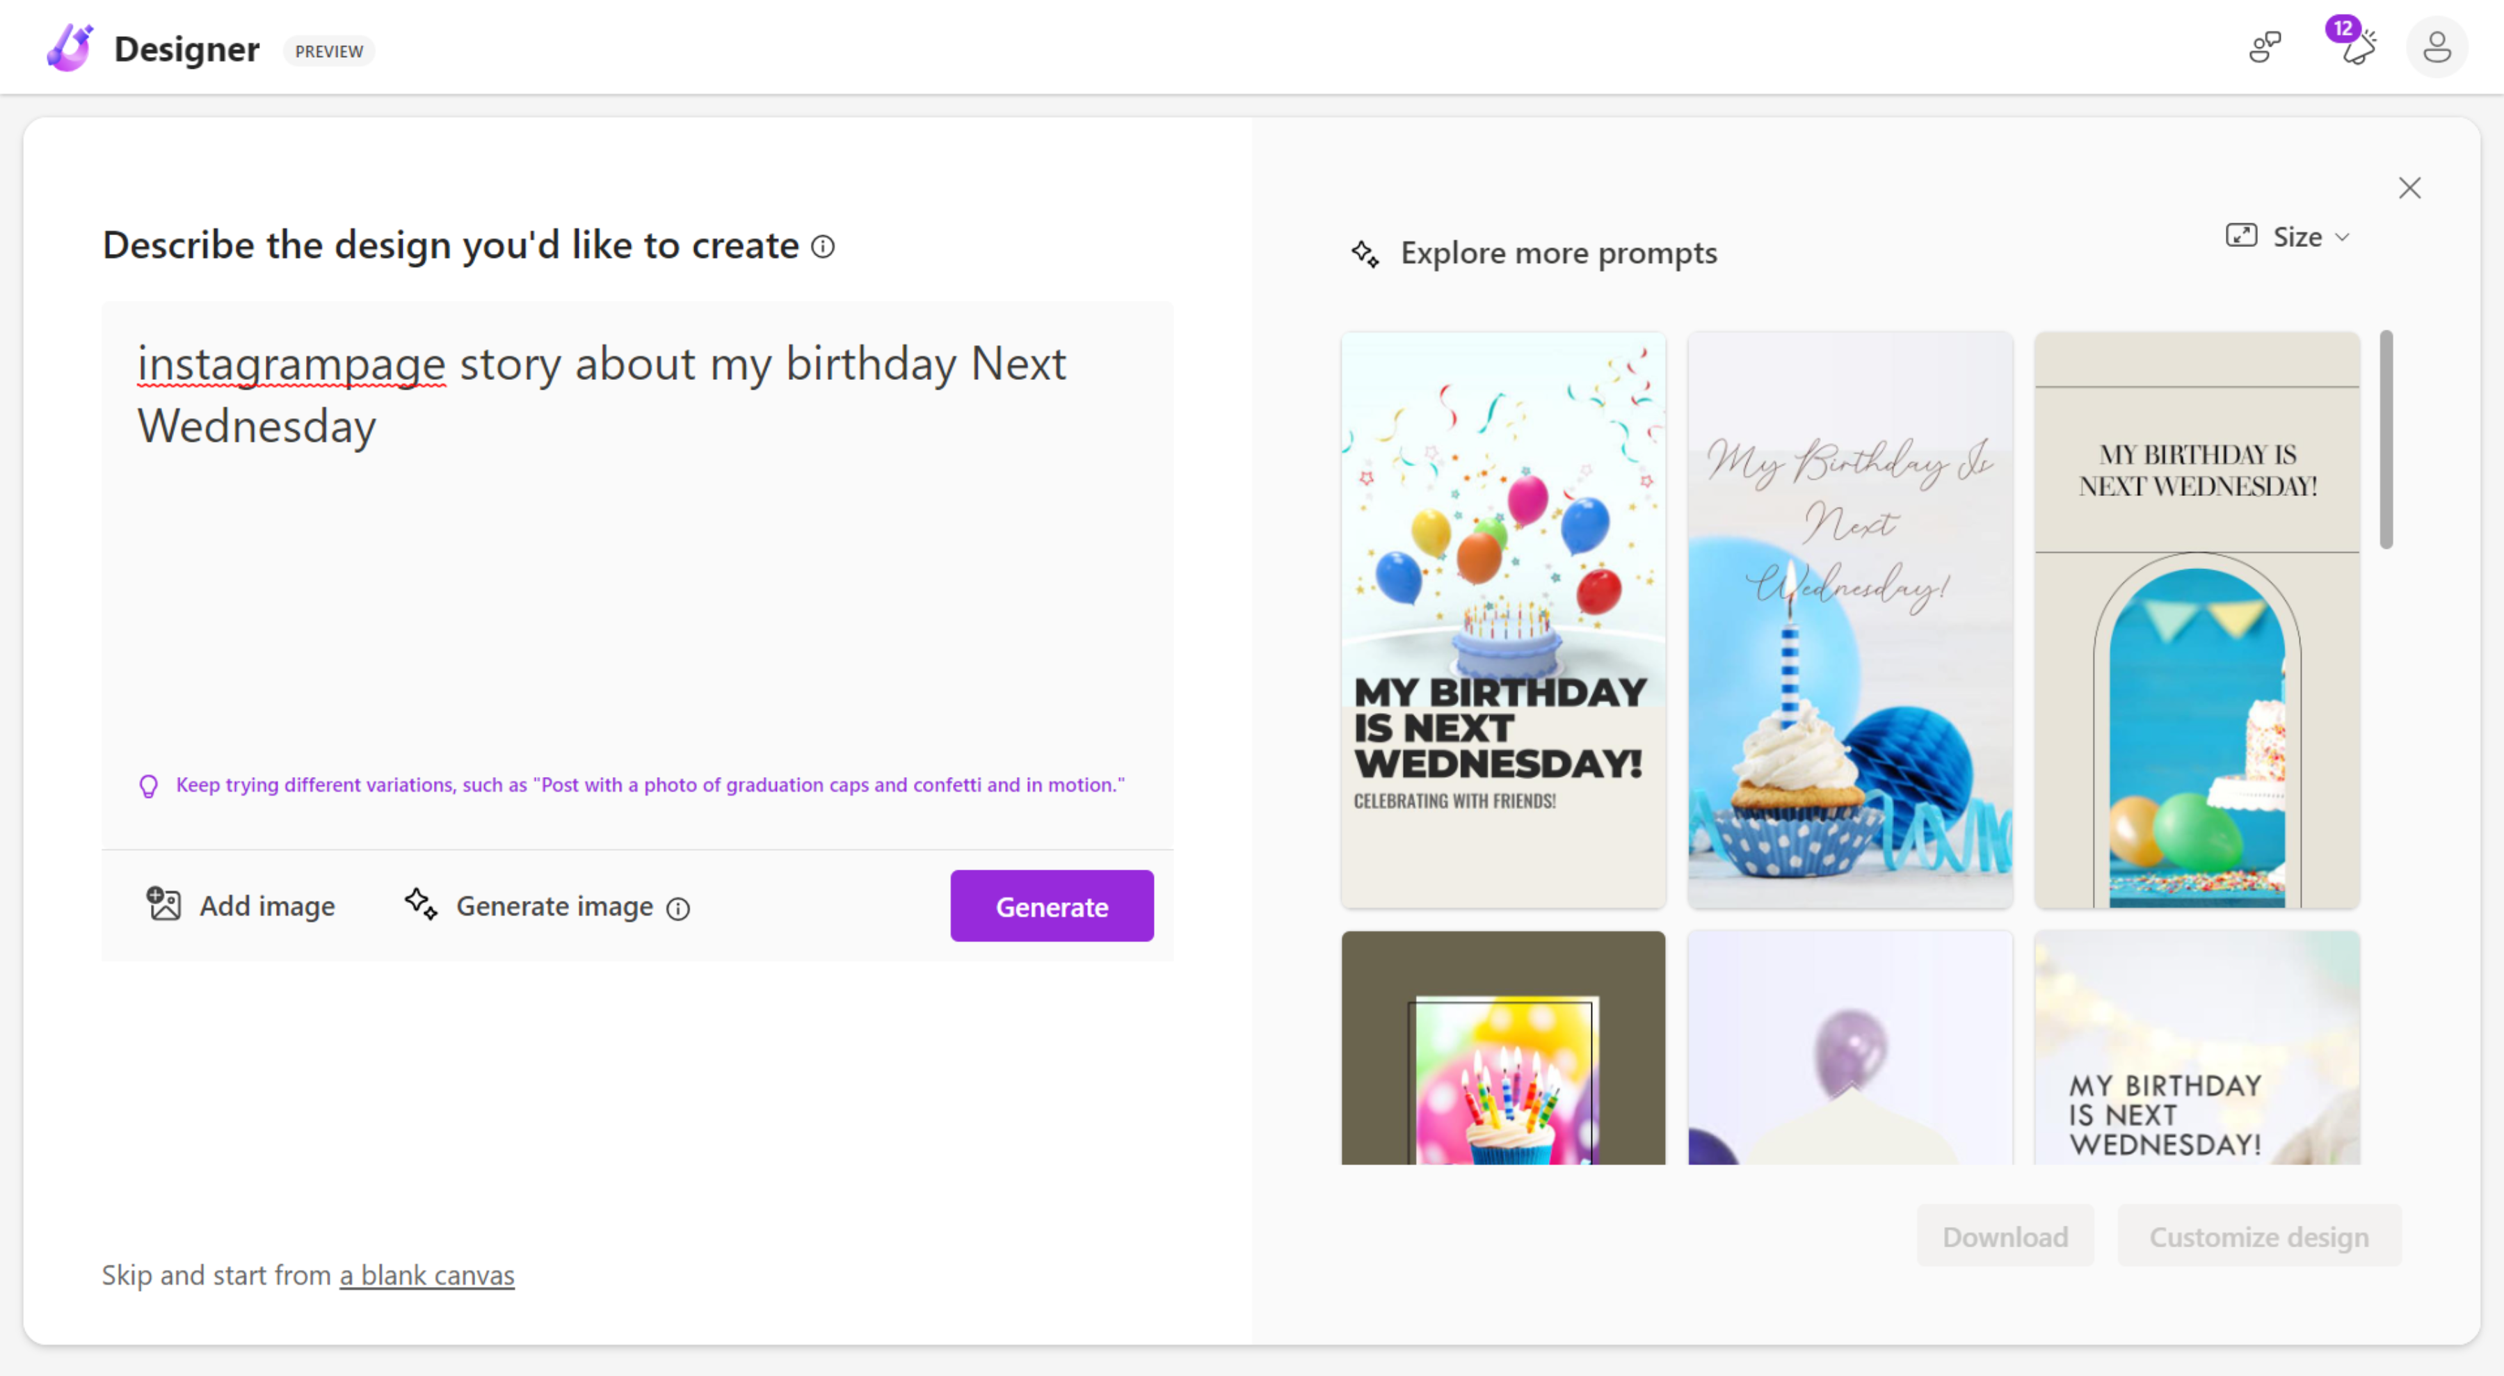
Task: Select the colorful balloons birthday design thumbnail
Action: click(1503, 619)
